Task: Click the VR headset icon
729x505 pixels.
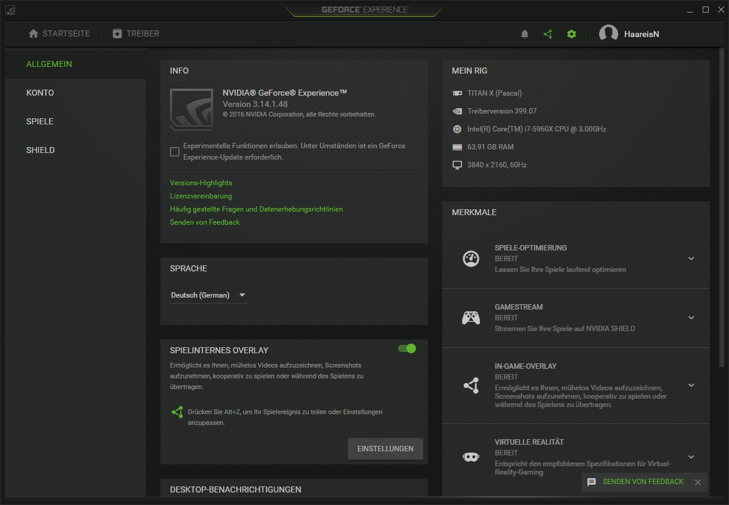Action: point(471,457)
